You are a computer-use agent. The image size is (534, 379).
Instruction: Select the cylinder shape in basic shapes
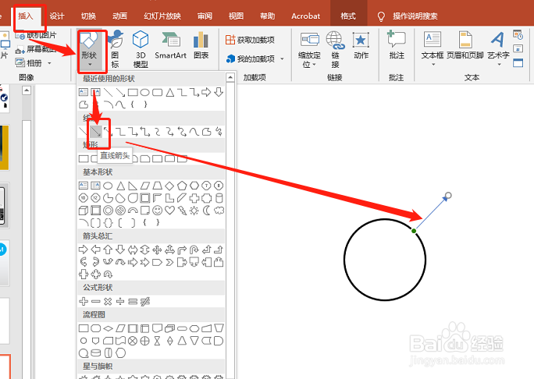pyautogui.click(x=219, y=198)
